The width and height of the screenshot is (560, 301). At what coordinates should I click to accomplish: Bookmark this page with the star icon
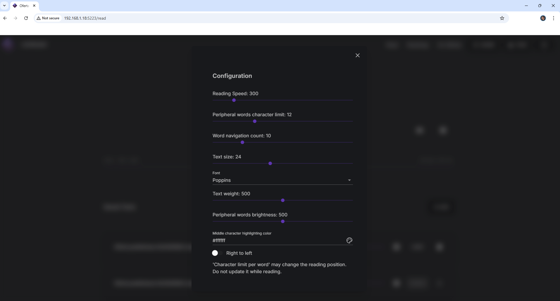(502, 18)
